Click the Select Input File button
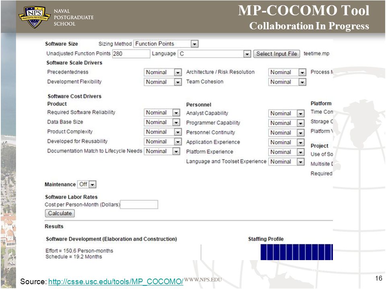 (277, 53)
